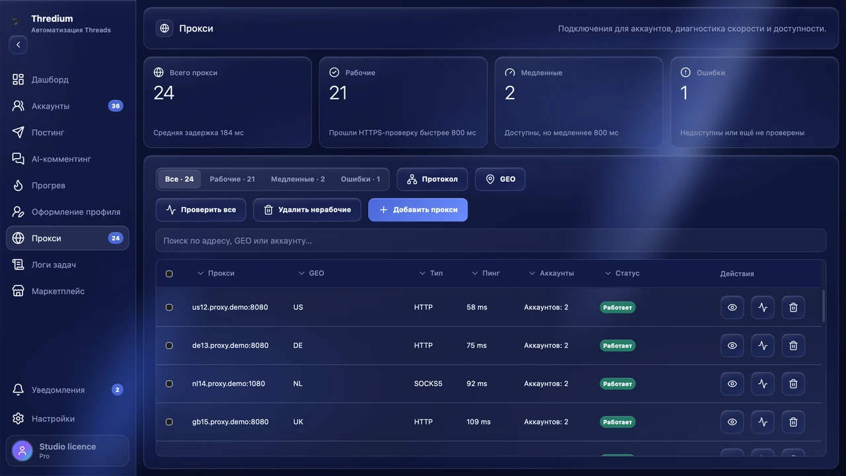The image size is (846, 476).
Task: Check the gb15.proxy.demo:8080 row checkbox
Action: [x=169, y=422]
